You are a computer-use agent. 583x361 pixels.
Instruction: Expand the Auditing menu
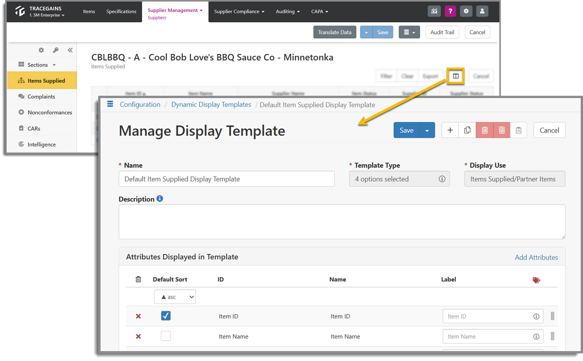tap(288, 12)
